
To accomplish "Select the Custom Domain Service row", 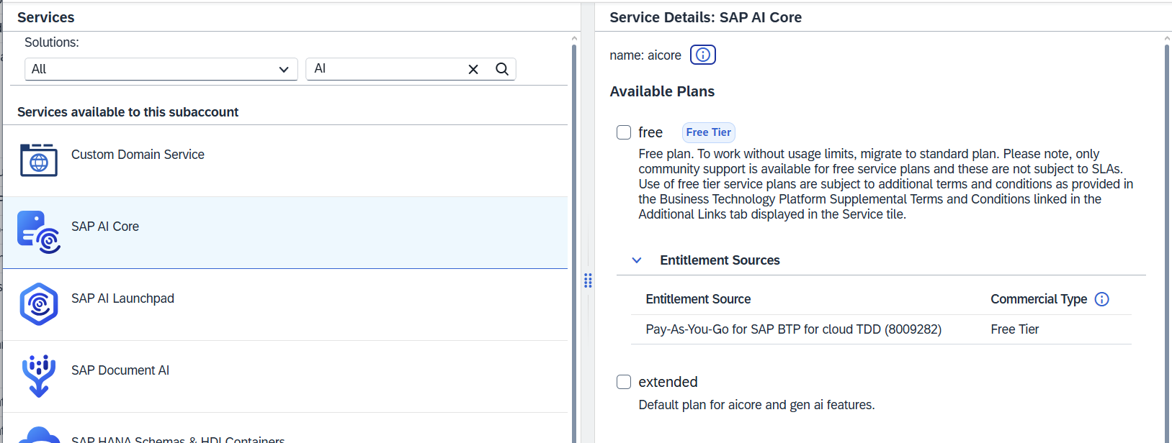I will point(285,161).
